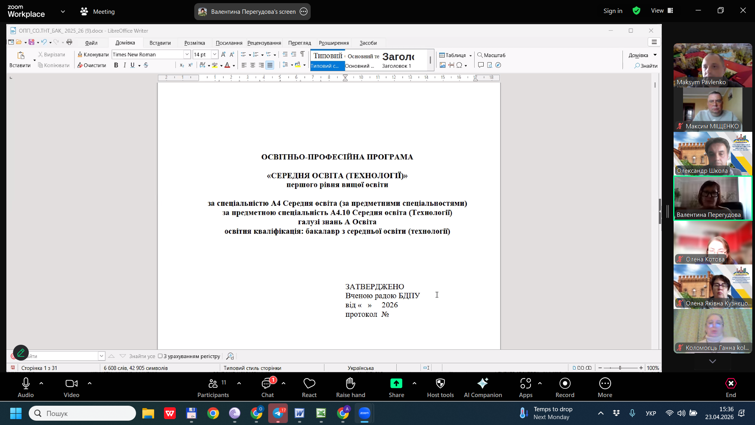Open the font name dropdown

pyautogui.click(x=187, y=55)
